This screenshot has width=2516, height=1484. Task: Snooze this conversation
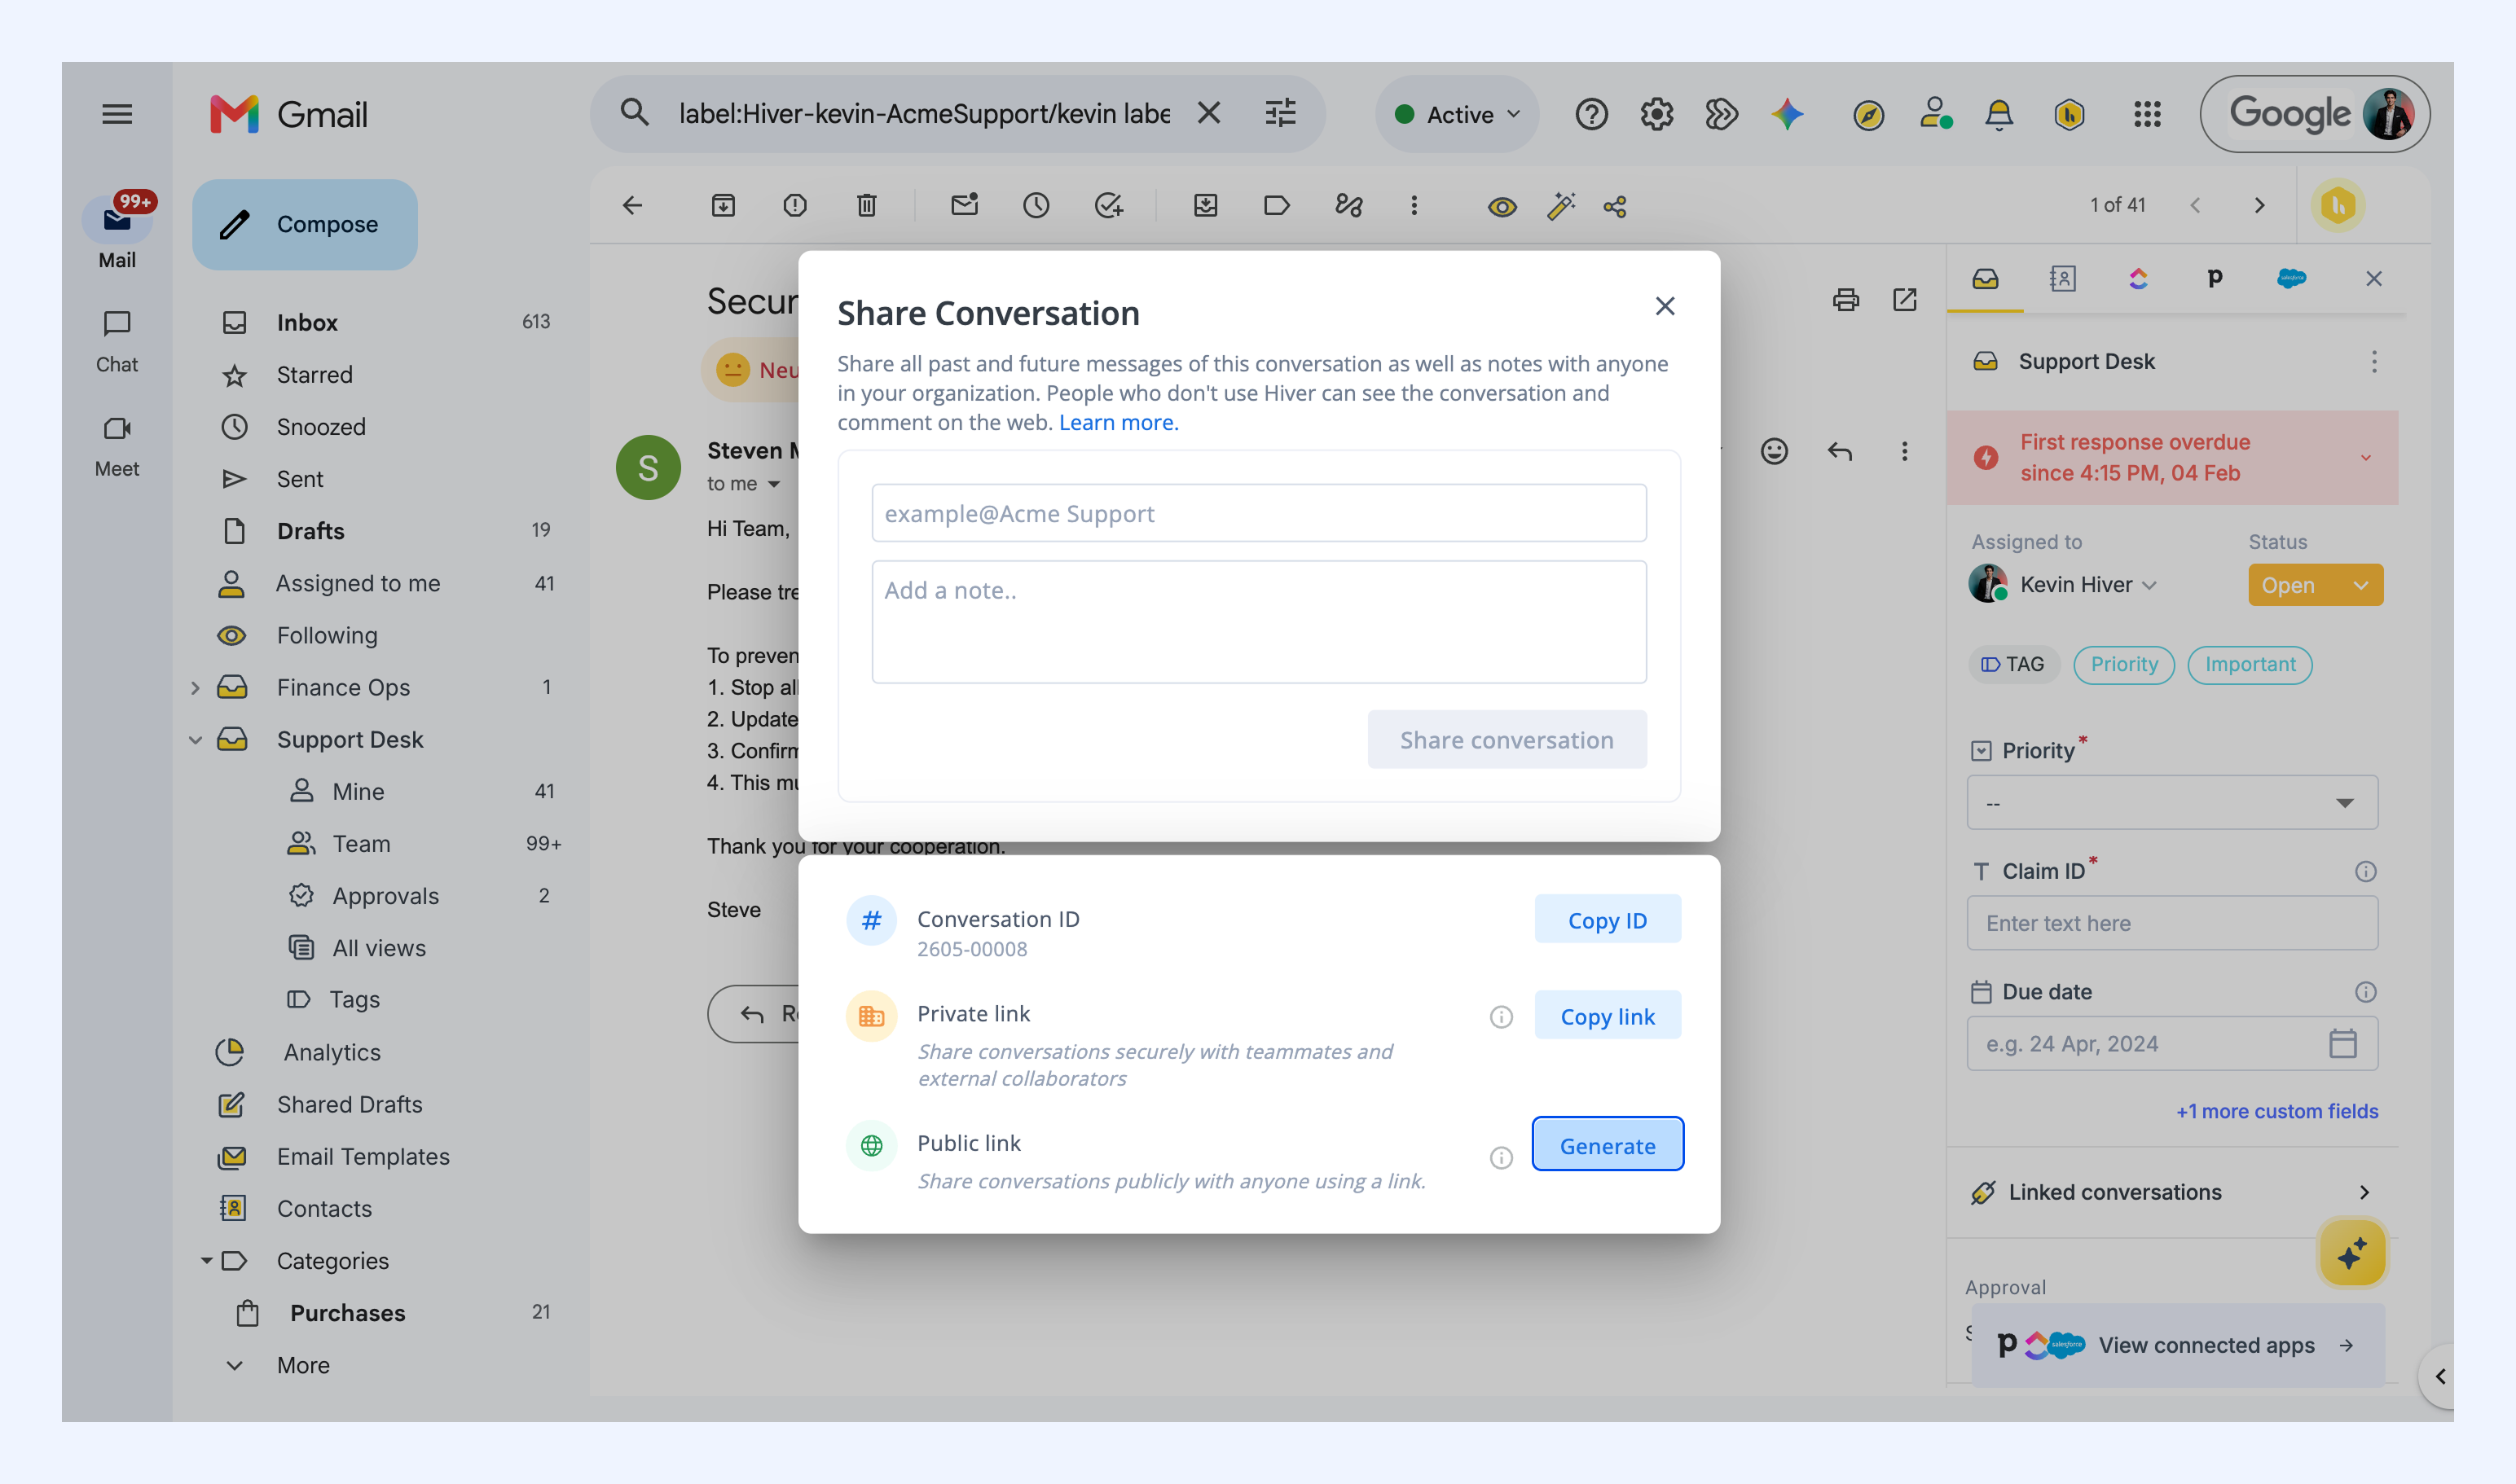pos(1036,206)
